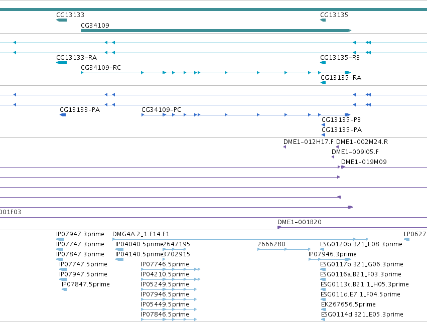Screen dimensions: 427x322
Task: Select the IP04210.5prime alignment
Action: [171, 279]
